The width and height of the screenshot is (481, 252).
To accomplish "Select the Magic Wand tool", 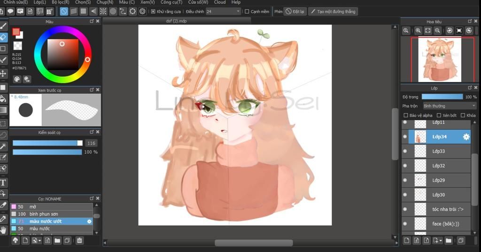I will tap(3, 146).
